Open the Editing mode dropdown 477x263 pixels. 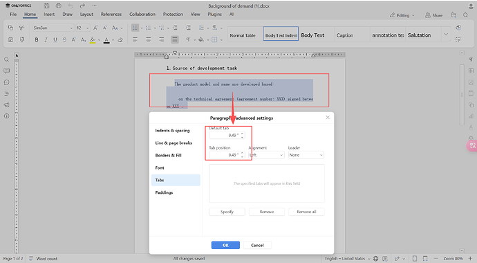(402, 15)
